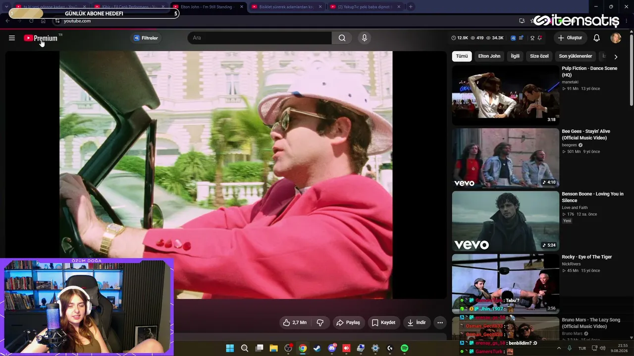Screen dimensions: 634x356
Task: Show hidden system tray icons
Action: point(559,348)
